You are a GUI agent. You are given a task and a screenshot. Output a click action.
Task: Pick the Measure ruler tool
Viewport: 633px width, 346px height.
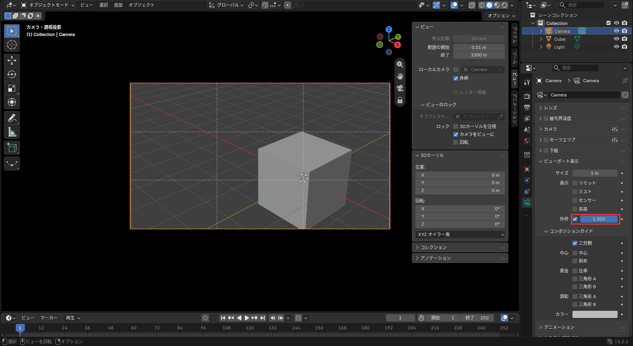(12, 132)
